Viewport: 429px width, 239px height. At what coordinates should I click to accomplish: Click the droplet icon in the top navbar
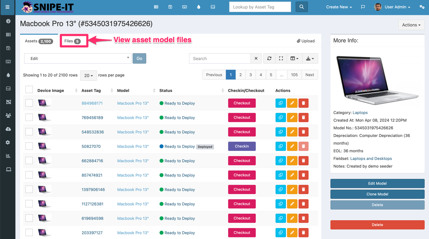click(x=199, y=7)
